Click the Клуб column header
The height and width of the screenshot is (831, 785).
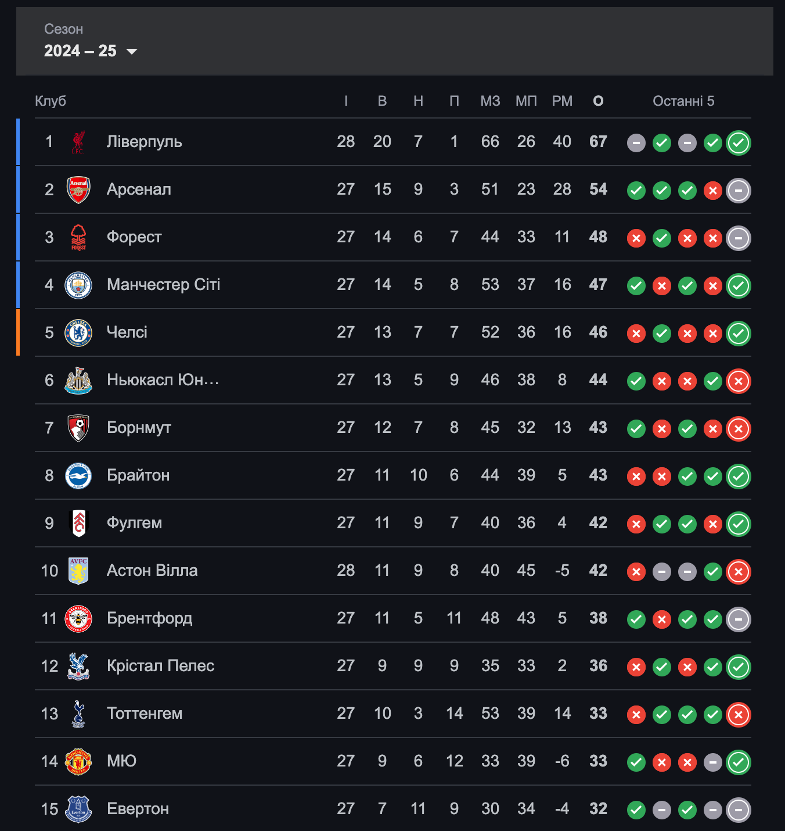pos(51,101)
